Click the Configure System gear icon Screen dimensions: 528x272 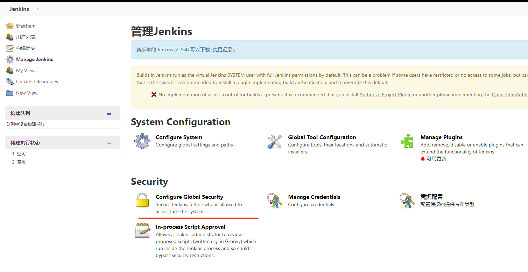[142, 141]
